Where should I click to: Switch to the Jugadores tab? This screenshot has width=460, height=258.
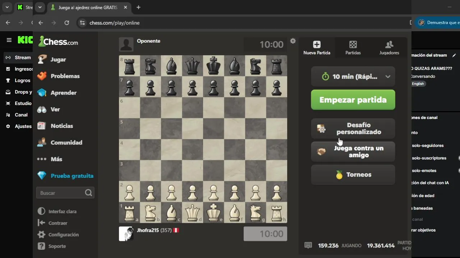click(389, 48)
